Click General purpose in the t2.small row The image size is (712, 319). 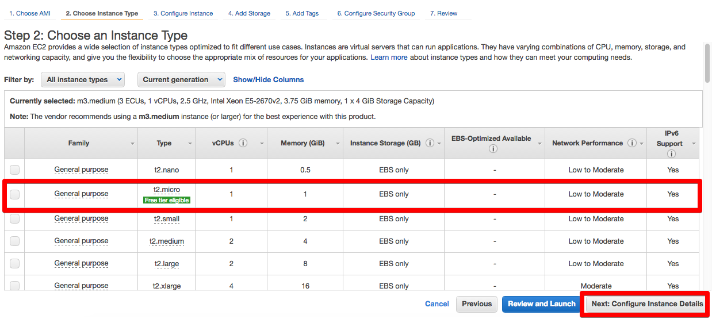tap(81, 218)
